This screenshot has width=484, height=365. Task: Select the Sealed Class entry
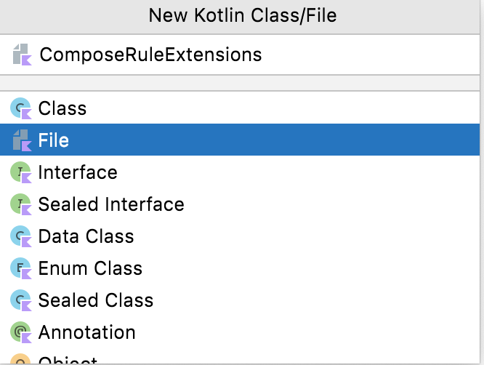coord(96,301)
